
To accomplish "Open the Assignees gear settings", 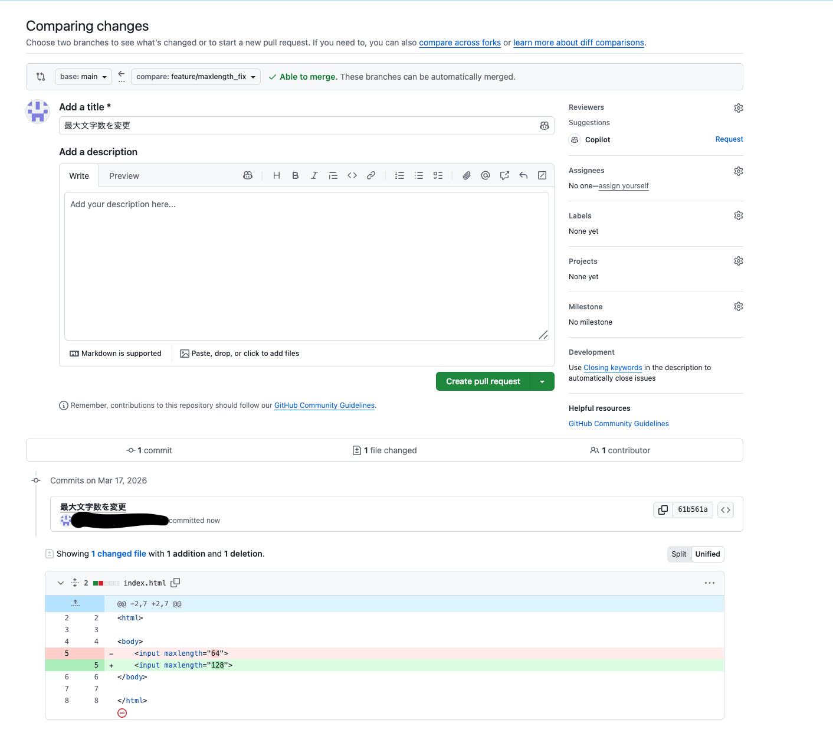I will pyautogui.click(x=739, y=171).
